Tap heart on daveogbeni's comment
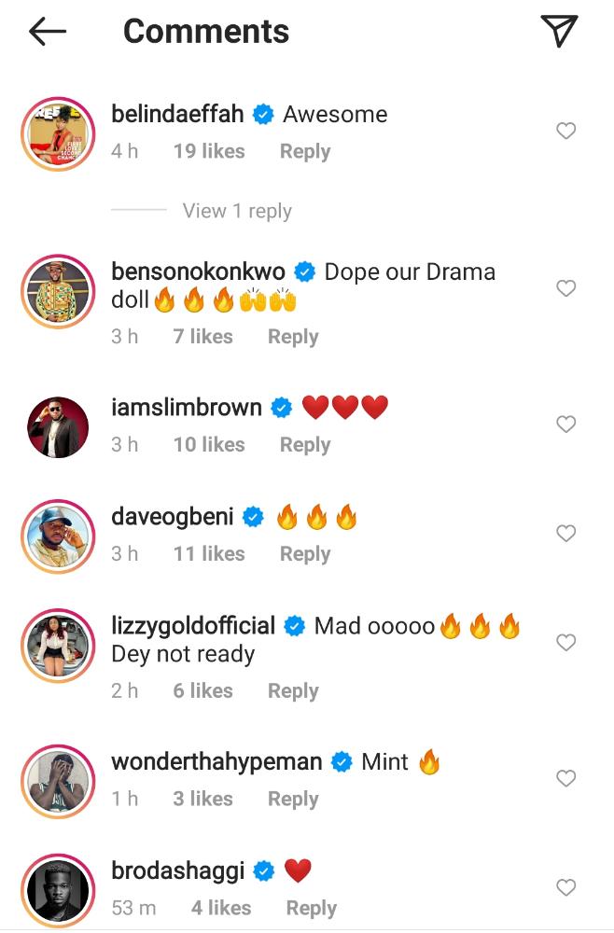614x933 pixels. pyautogui.click(x=565, y=534)
